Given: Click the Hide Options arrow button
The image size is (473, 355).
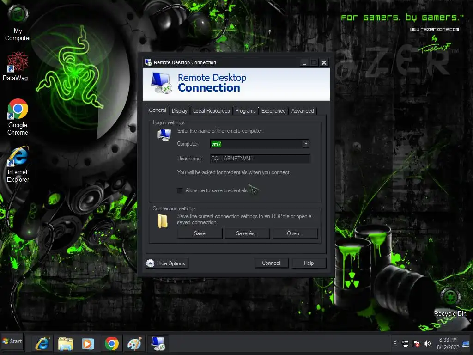Looking at the screenshot, I should pos(167,263).
